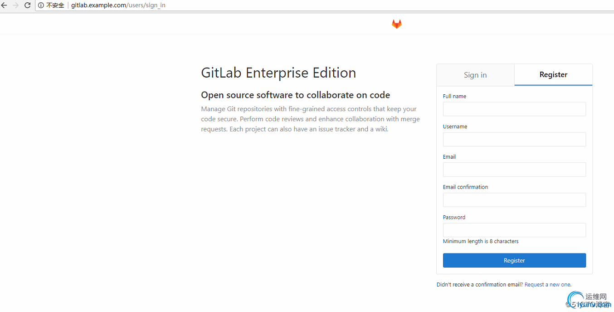Select the Email input field
614x312 pixels.
click(x=514, y=170)
